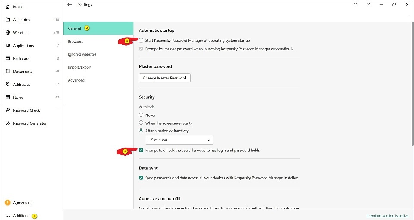Click the Bank cards icon
This screenshot has width=414, height=220.
click(8, 58)
